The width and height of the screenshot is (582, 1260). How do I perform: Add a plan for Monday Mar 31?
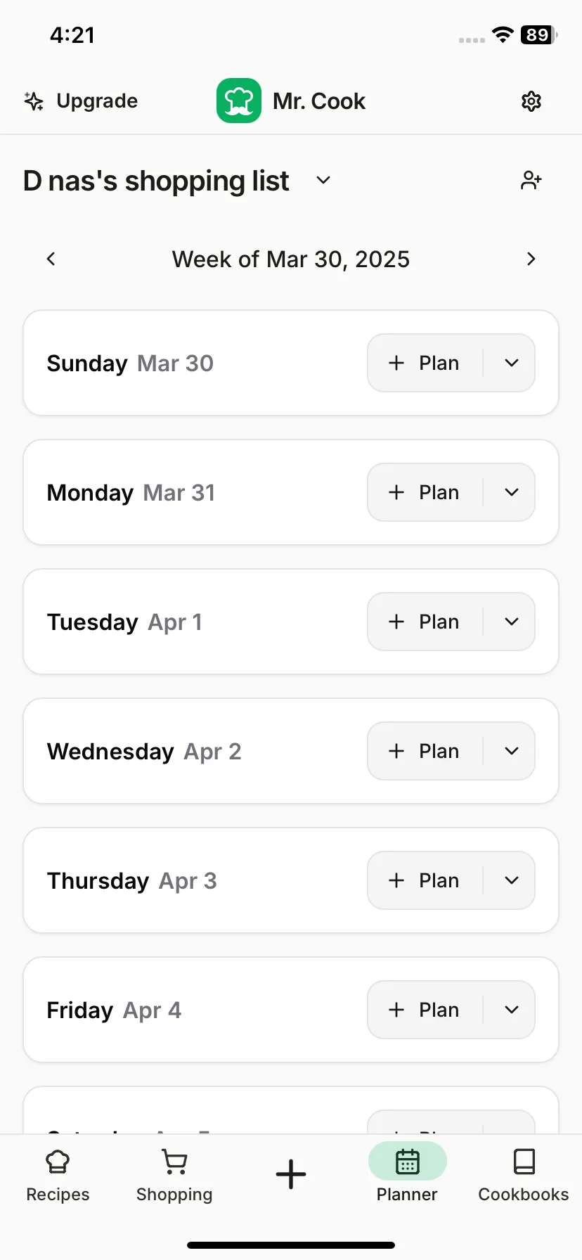click(425, 492)
